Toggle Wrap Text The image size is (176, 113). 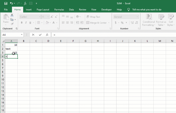coord(93,17)
